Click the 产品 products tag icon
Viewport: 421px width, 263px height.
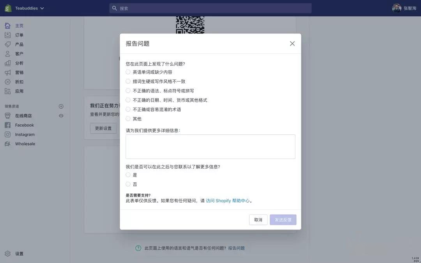pyautogui.click(x=7, y=44)
